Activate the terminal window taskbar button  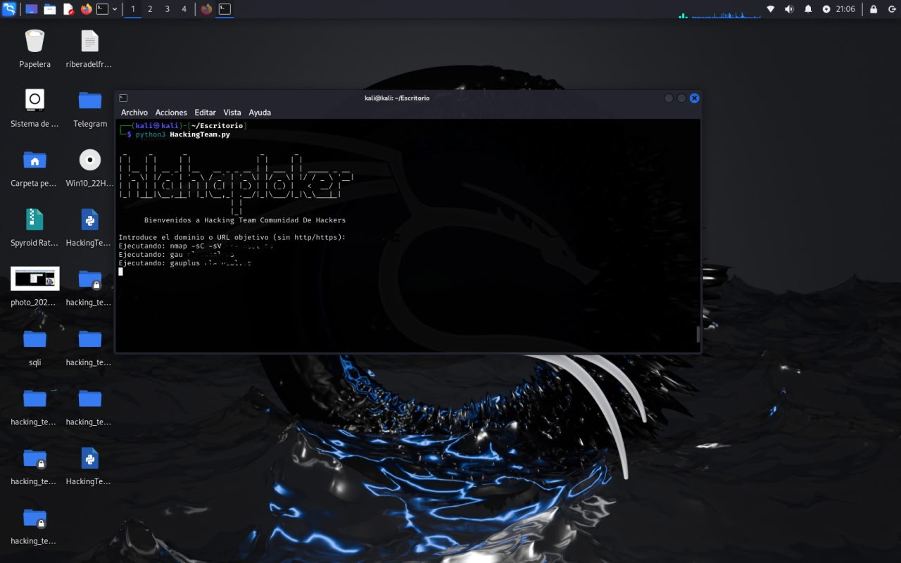[x=225, y=9]
